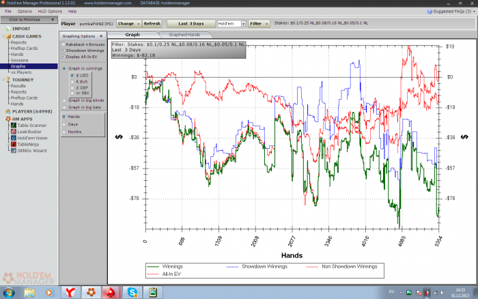Toggle Showdown Winnings checkbox
Screen dimensions: 478x299
click(x=63, y=51)
